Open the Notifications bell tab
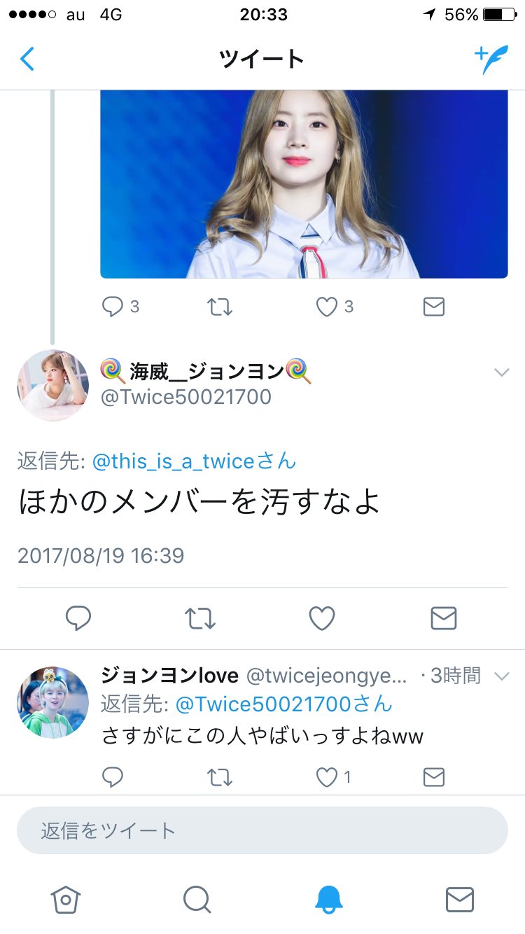This screenshot has width=525, height=934. [x=328, y=900]
